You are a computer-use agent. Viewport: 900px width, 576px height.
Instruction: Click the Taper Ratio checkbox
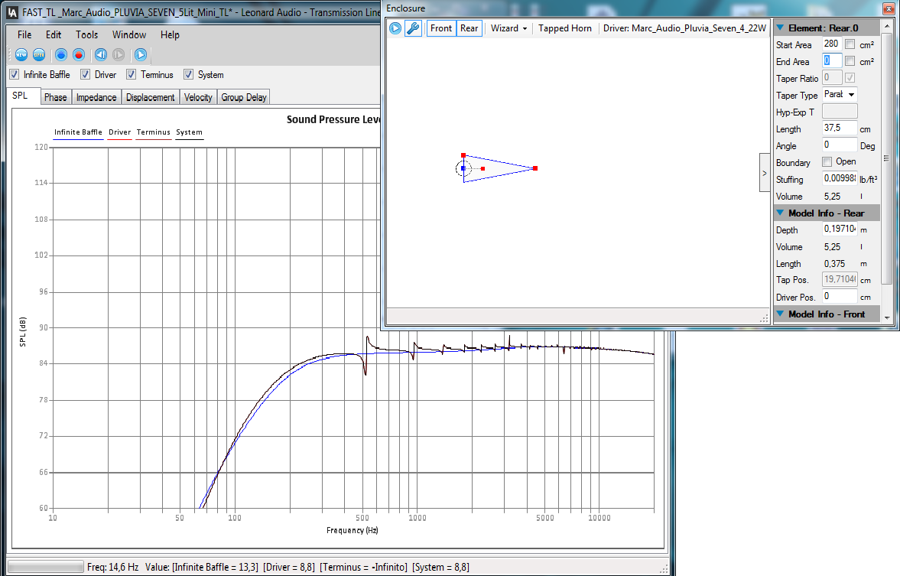click(850, 77)
